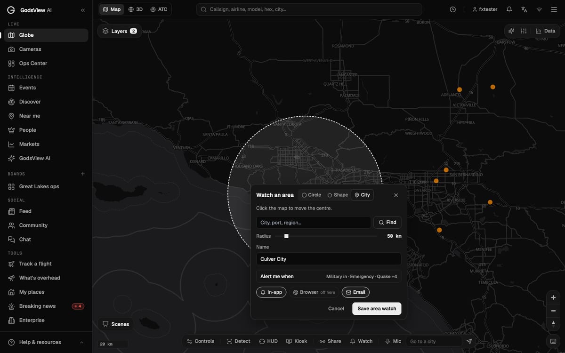Click the Name field containing Culver City
Image resolution: width=565 pixels, height=353 pixels.
pyautogui.click(x=329, y=259)
